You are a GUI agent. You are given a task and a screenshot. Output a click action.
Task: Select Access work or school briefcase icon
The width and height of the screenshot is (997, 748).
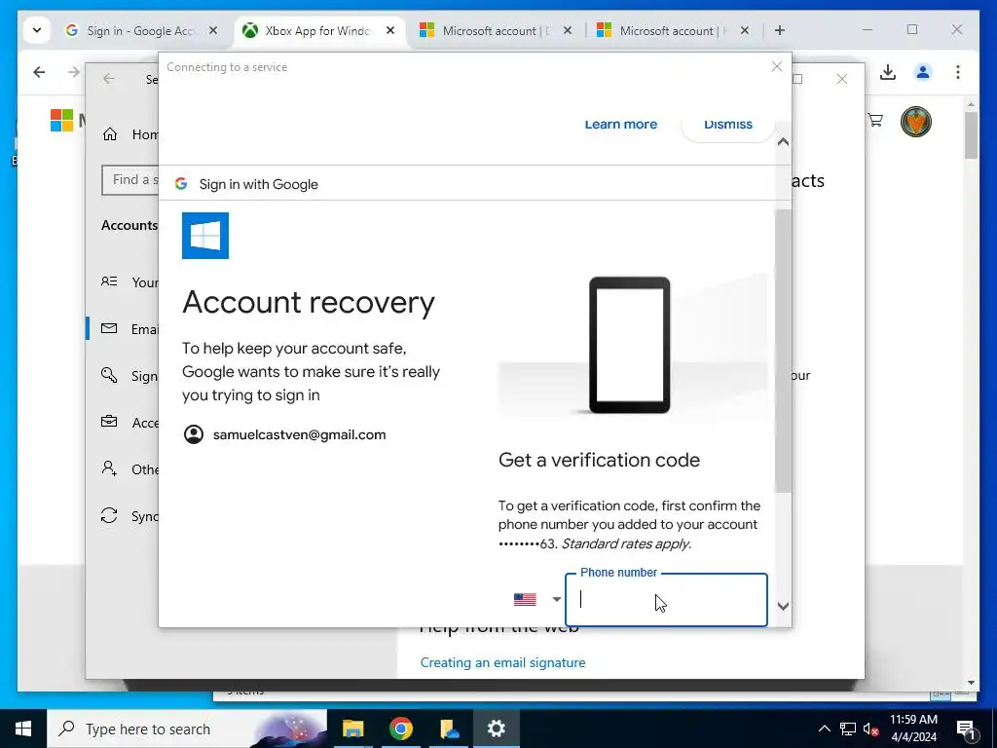pyautogui.click(x=109, y=422)
